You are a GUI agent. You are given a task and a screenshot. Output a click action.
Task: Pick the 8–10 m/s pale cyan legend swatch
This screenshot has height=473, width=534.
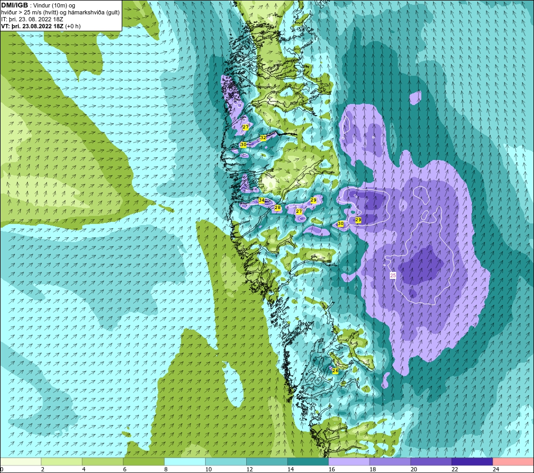(185, 461)
